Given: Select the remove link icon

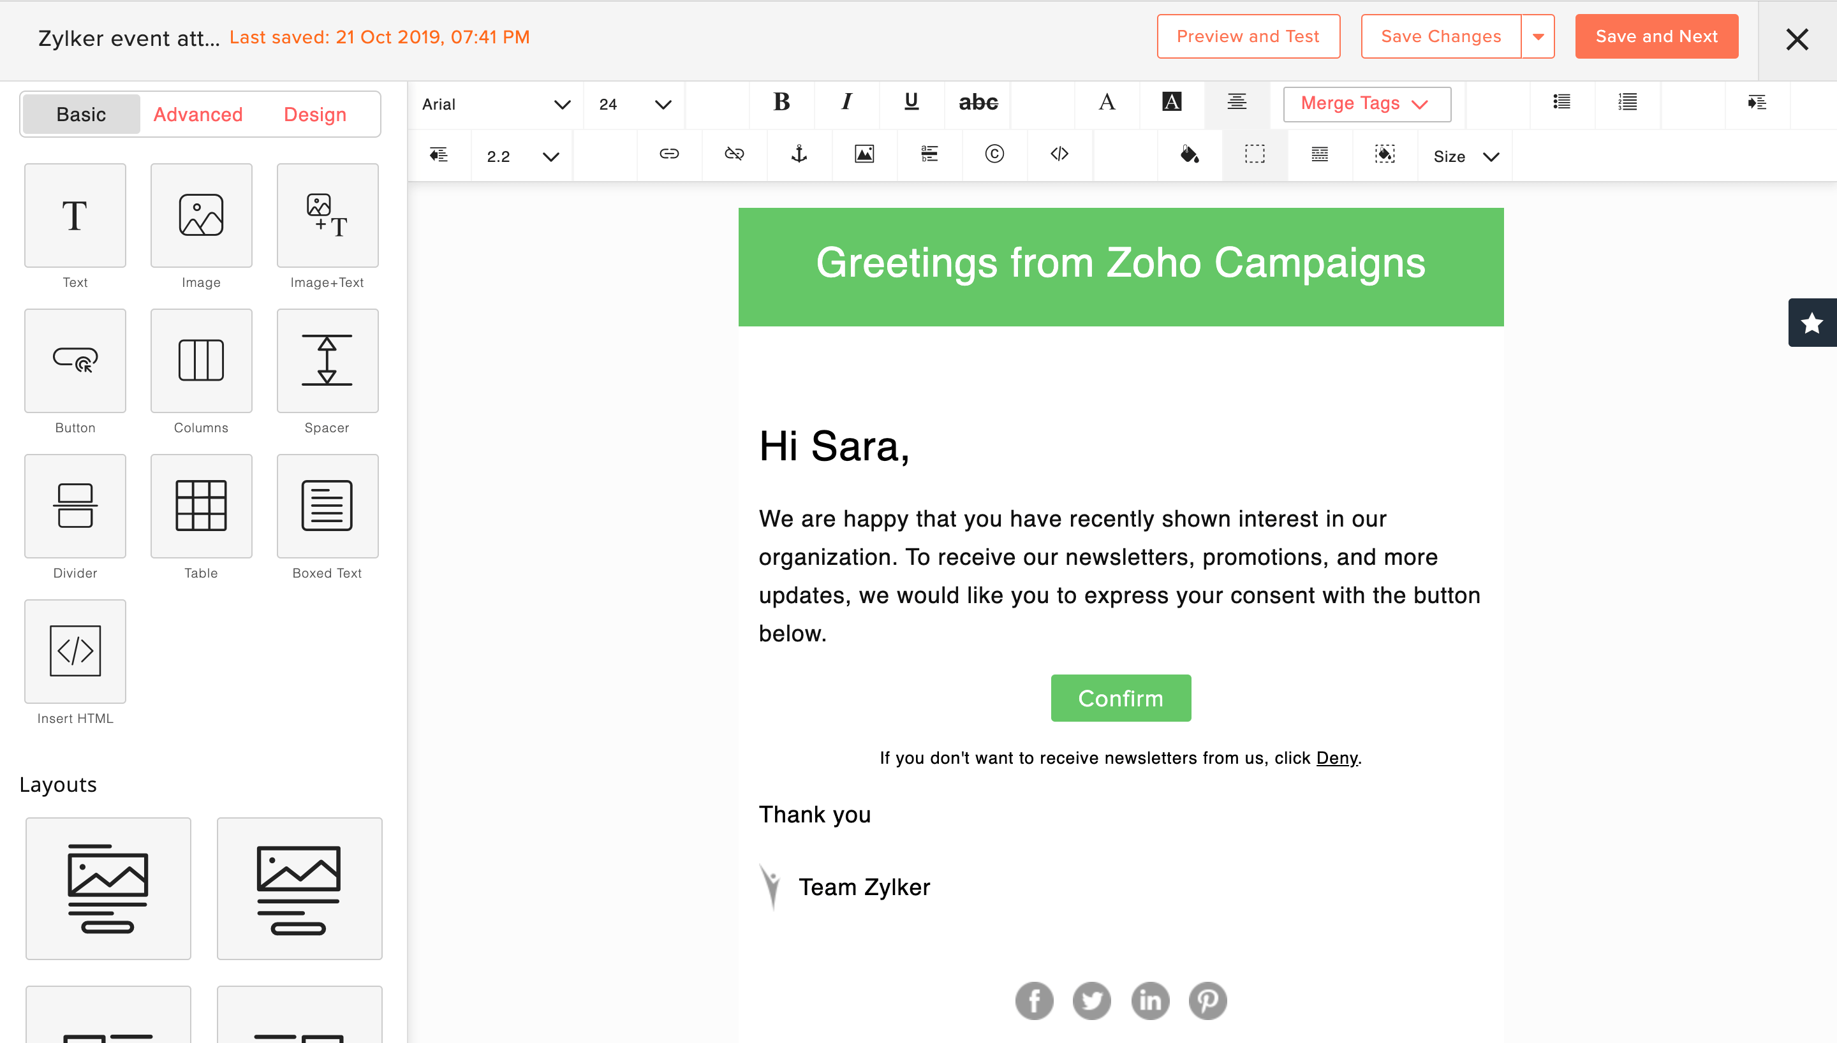Looking at the screenshot, I should pos(734,154).
